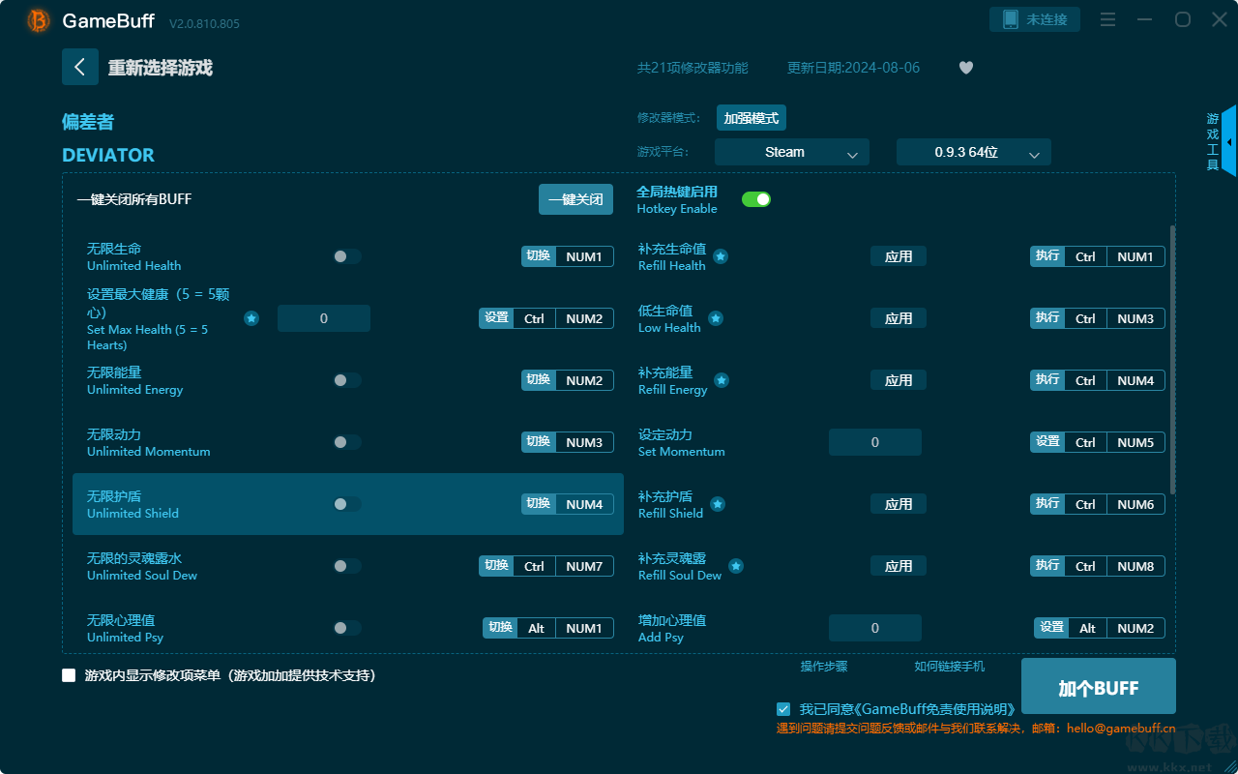Screen dimensions: 1238x774
Task: Check the in-game modifier menu checkbox
Action: [x=69, y=675]
